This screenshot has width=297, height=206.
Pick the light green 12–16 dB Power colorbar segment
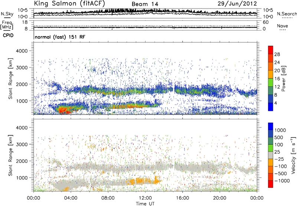click(271, 83)
